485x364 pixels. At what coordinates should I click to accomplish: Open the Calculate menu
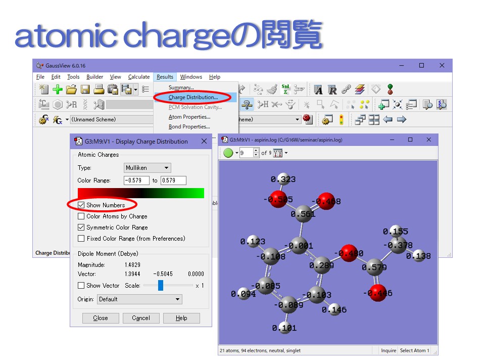[x=139, y=77]
